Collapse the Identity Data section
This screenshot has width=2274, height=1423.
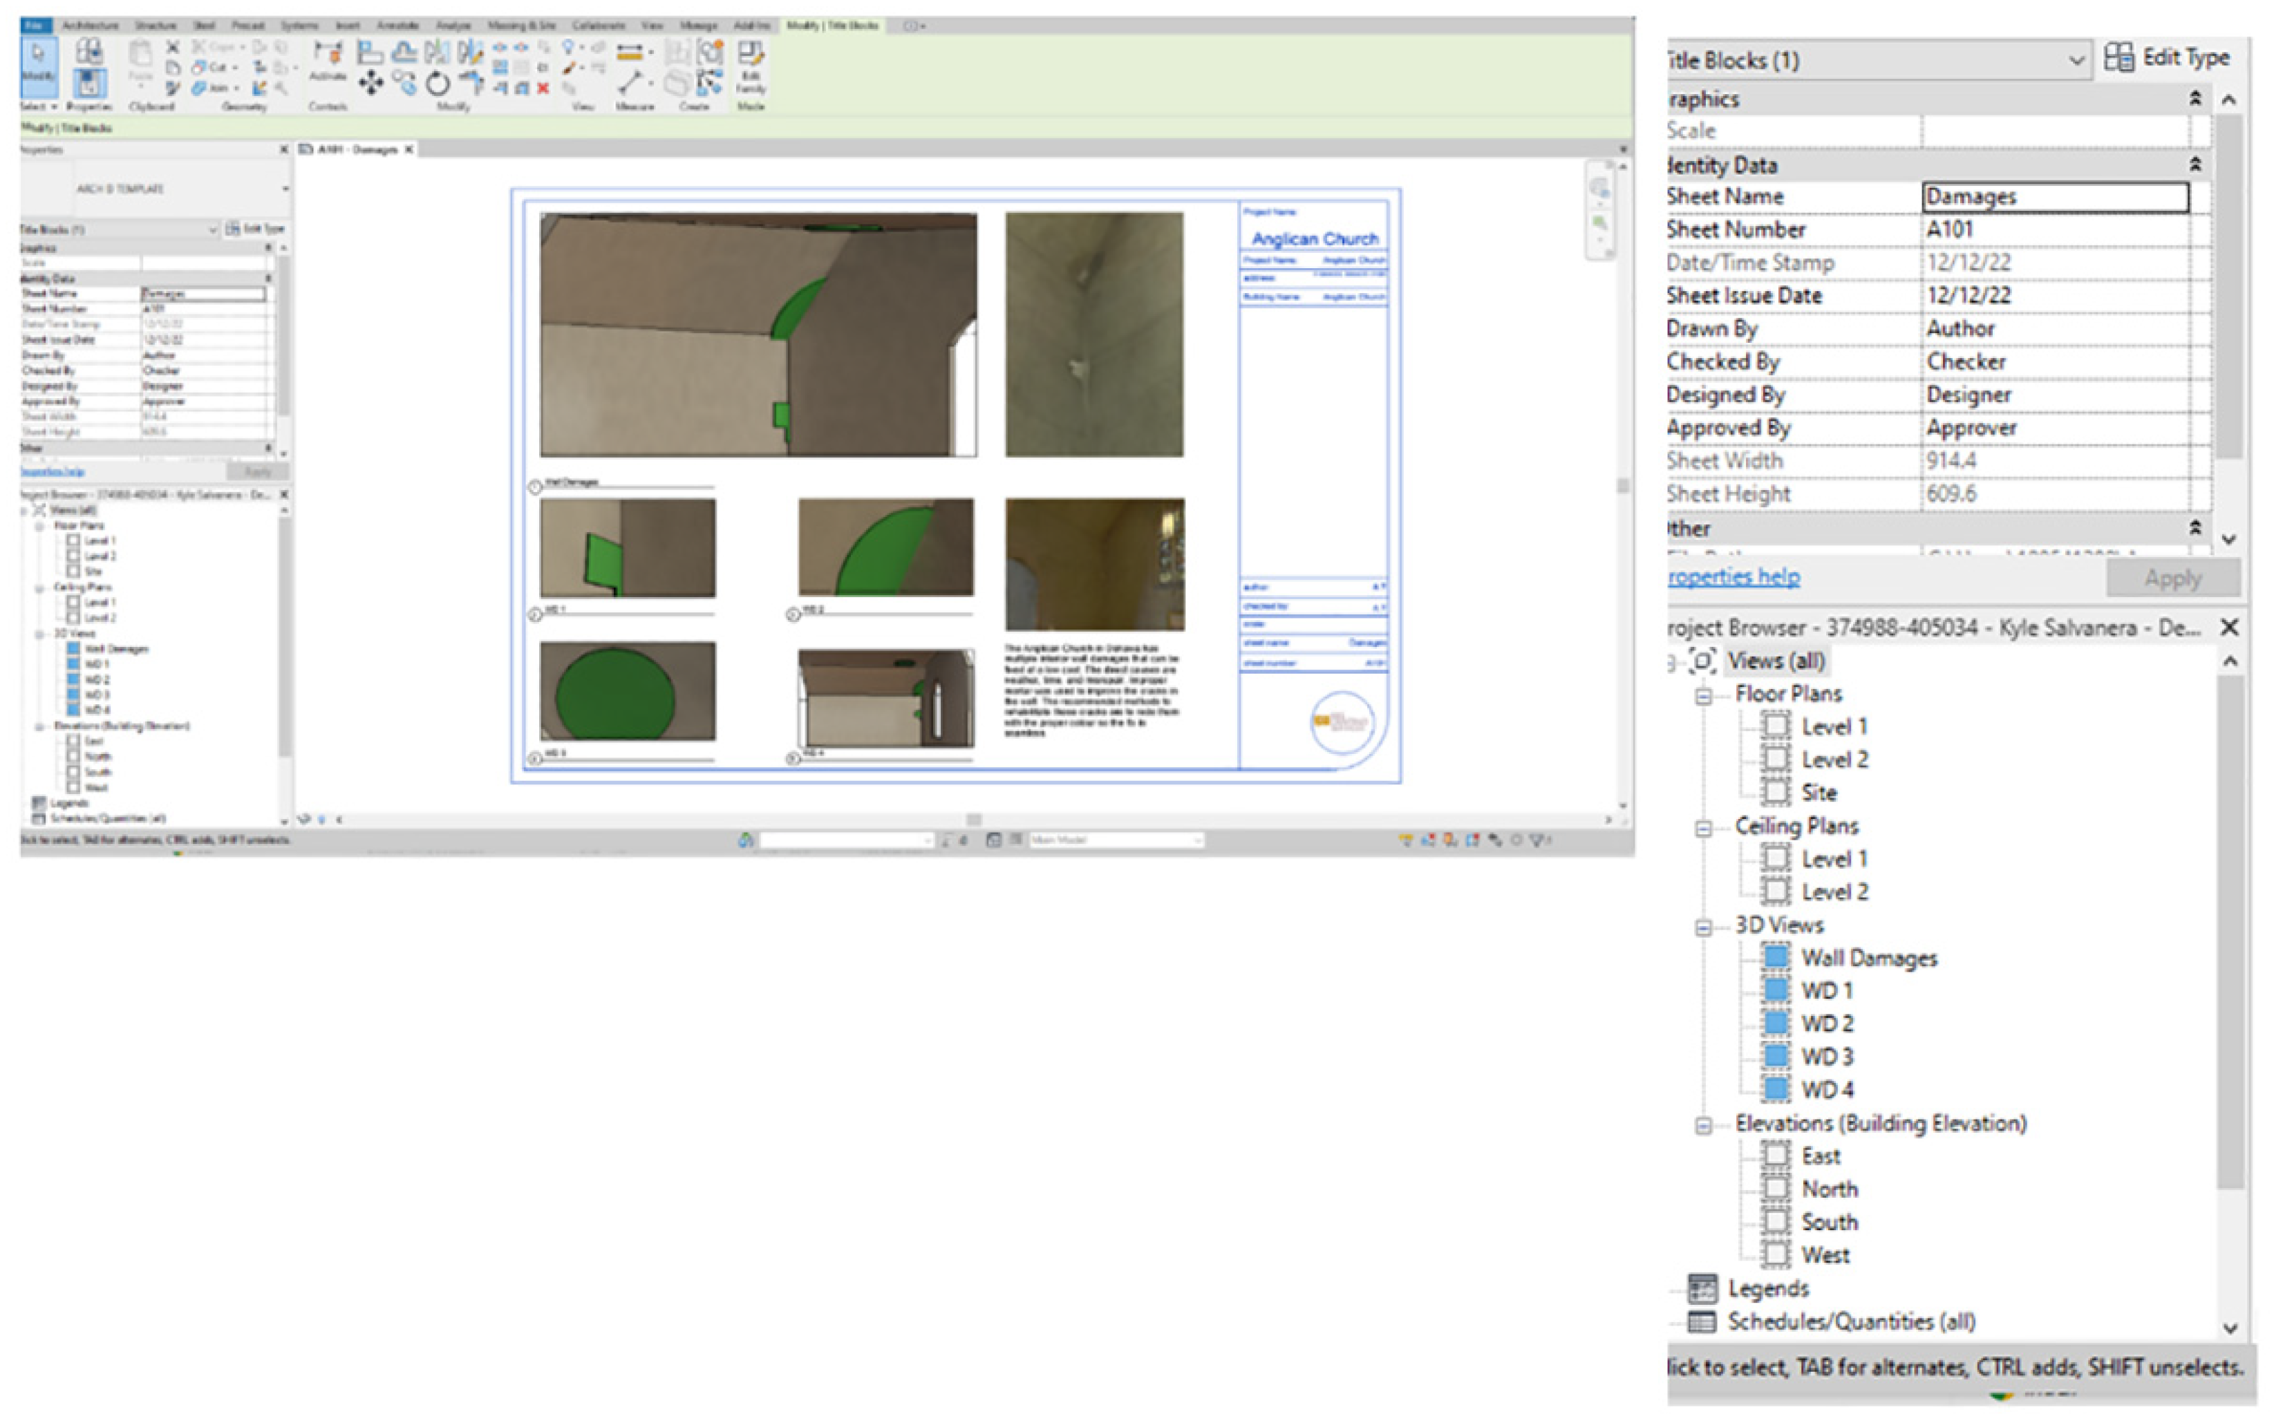click(2195, 164)
